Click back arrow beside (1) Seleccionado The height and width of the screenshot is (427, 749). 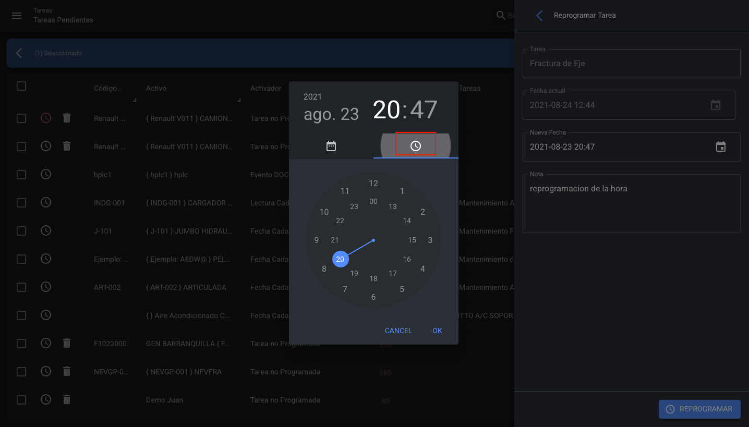tap(19, 53)
